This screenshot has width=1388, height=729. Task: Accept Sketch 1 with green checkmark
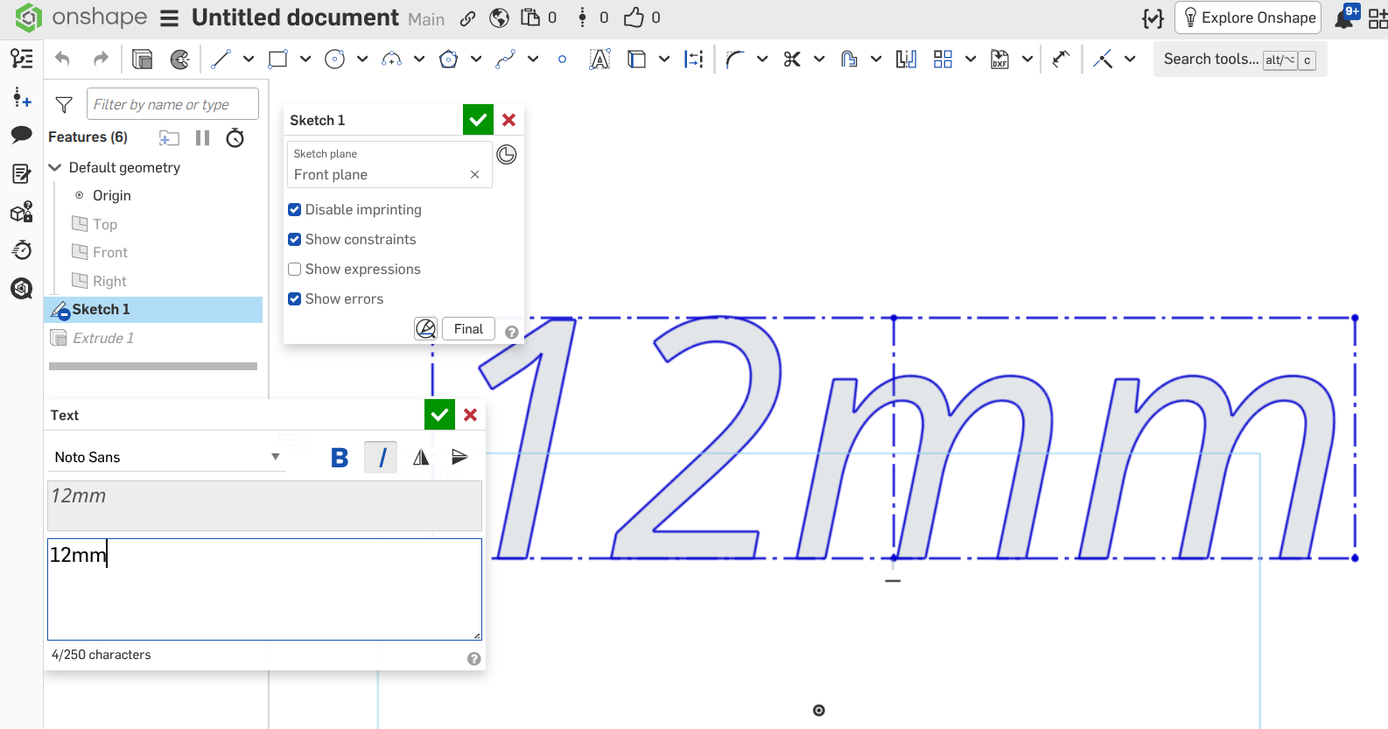(478, 120)
